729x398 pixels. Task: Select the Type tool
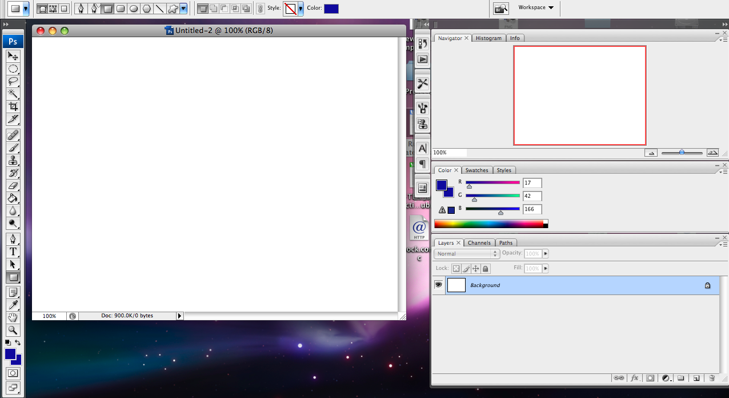pyautogui.click(x=13, y=252)
